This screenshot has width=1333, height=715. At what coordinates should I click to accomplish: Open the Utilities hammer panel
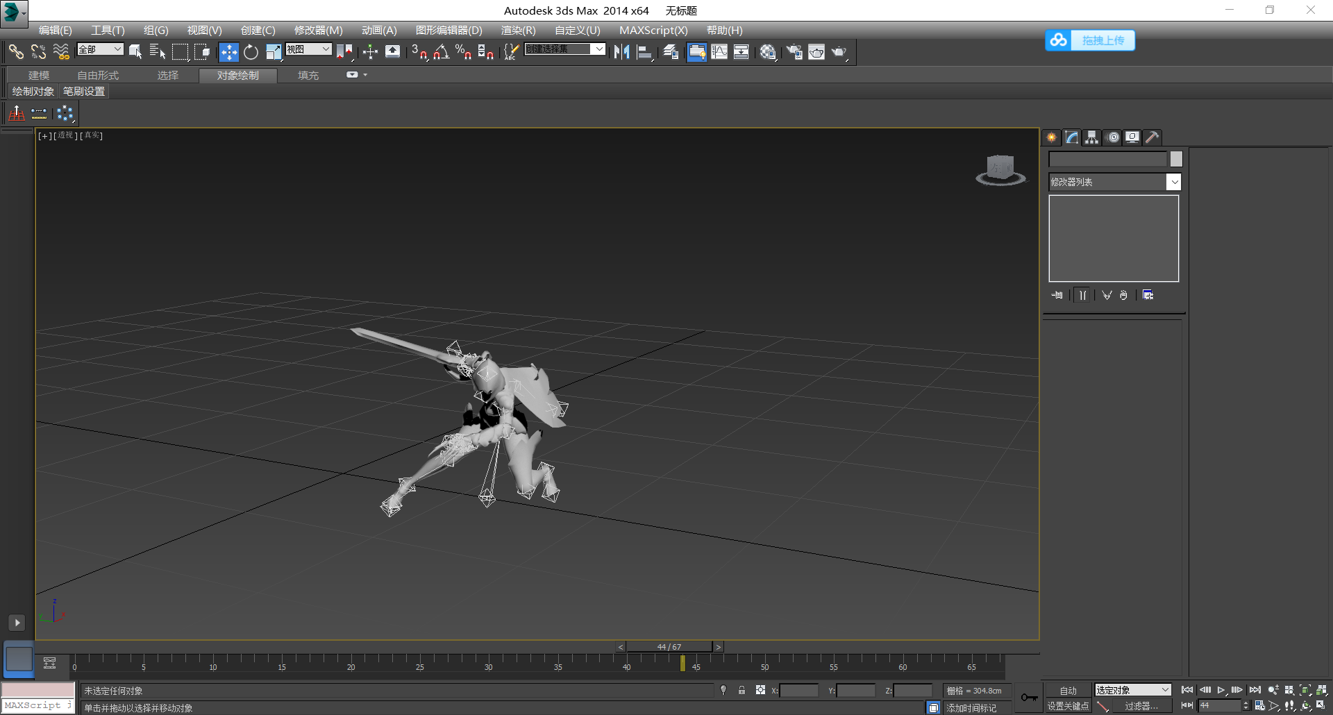click(x=1152, y=137)
